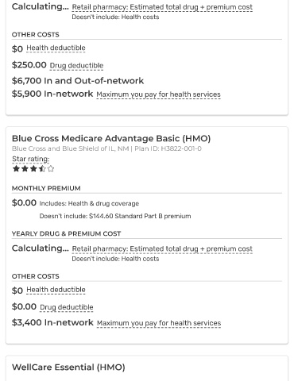Screen dimensions: 294x381
Task: Click the first filled star in rating
Action: point(16,168)
